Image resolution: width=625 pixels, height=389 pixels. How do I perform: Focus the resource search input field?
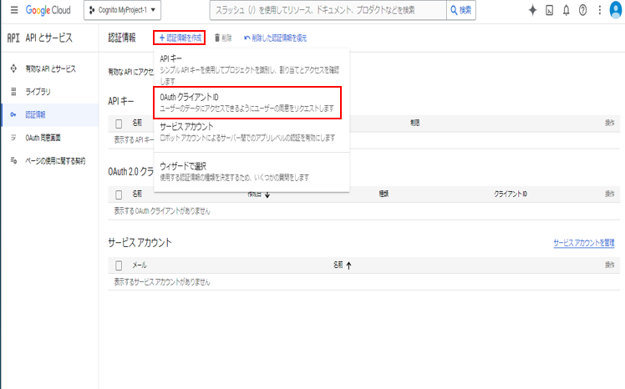(x=328, y=10)
